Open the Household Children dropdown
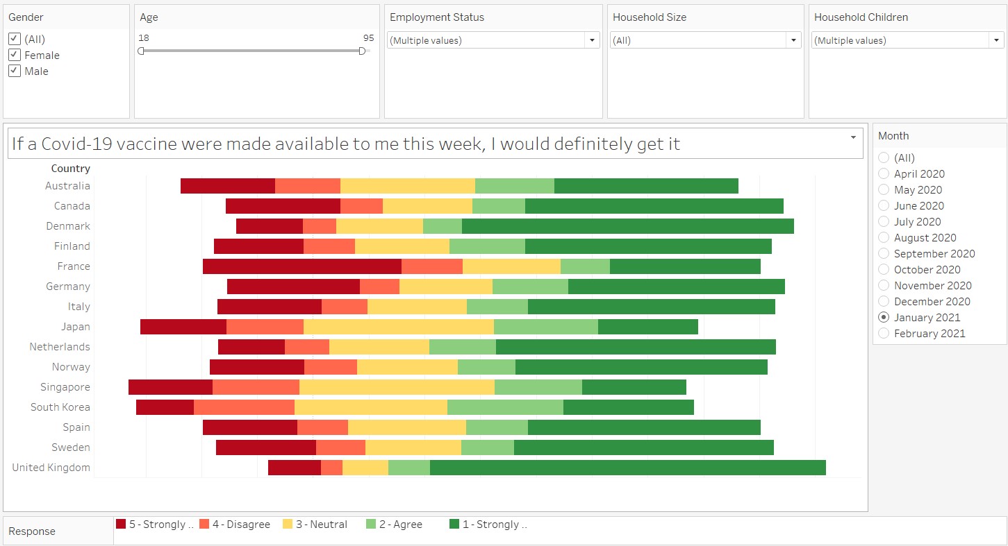Image resolution: width=1008 pixels, height=546 pixels. [x=995, y=40]
